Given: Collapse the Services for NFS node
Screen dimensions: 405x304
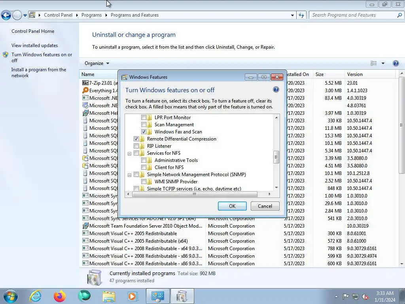Looking at the screenshot, I should [x=130, y=154].
